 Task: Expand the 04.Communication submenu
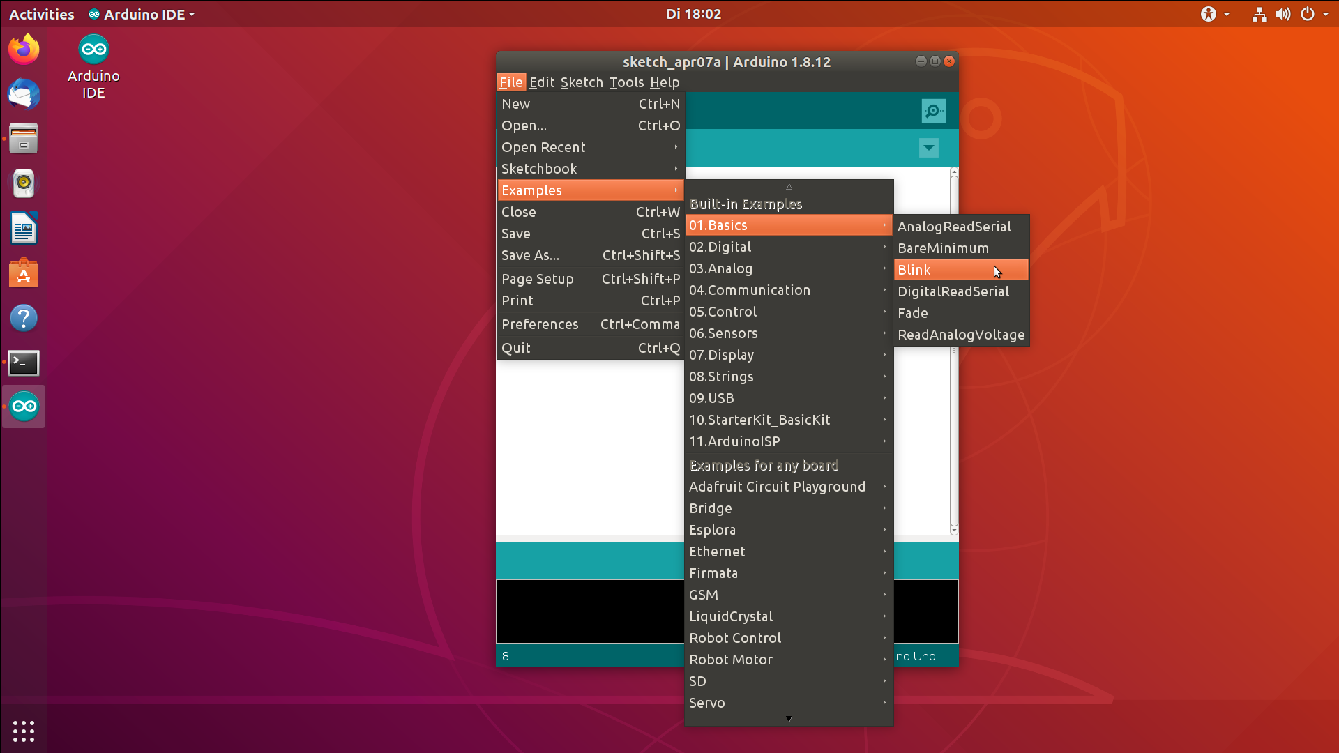click(789, 290)
